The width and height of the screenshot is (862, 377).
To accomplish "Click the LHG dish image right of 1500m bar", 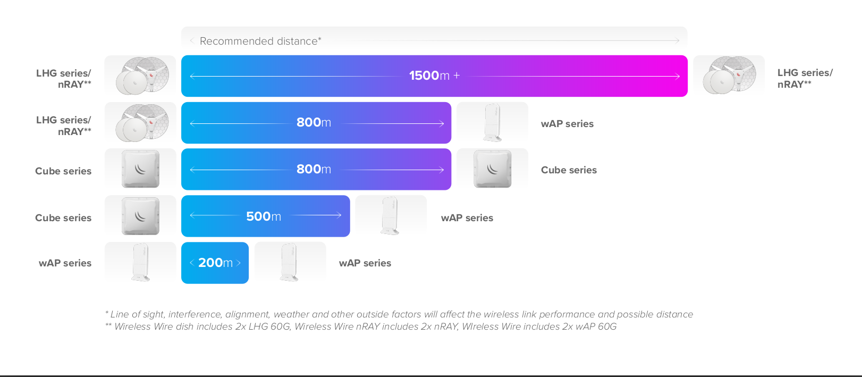I will coord(729,76).
